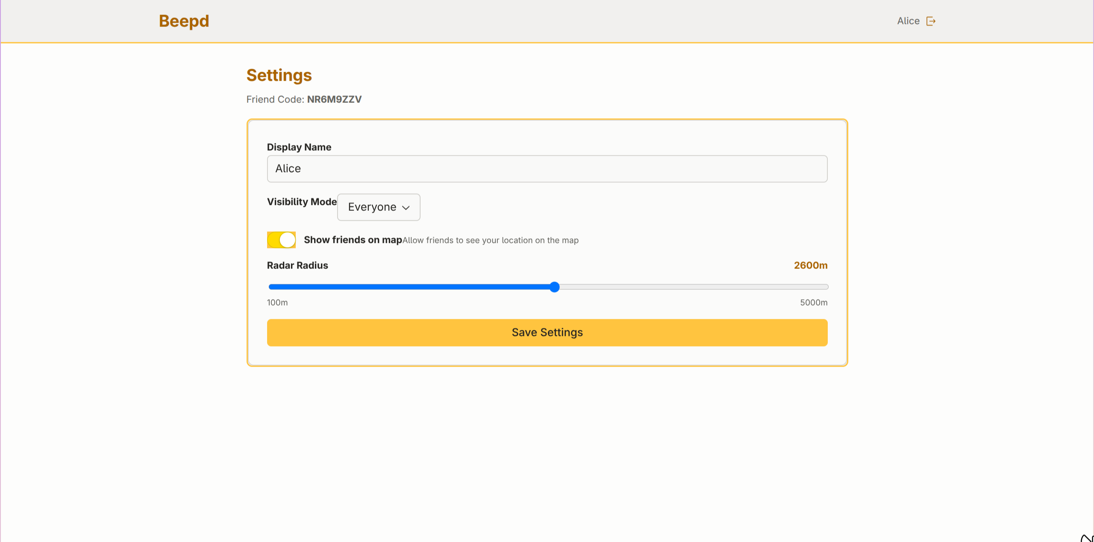Click the "Show friends on map" label text

(353, 240)
